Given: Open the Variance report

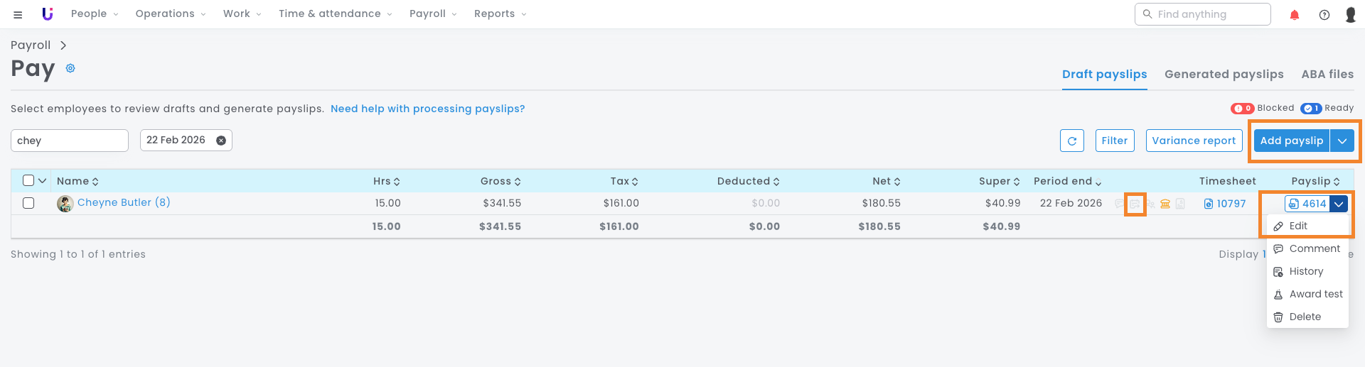Looking at the screenshot, I should [1194, 141].
